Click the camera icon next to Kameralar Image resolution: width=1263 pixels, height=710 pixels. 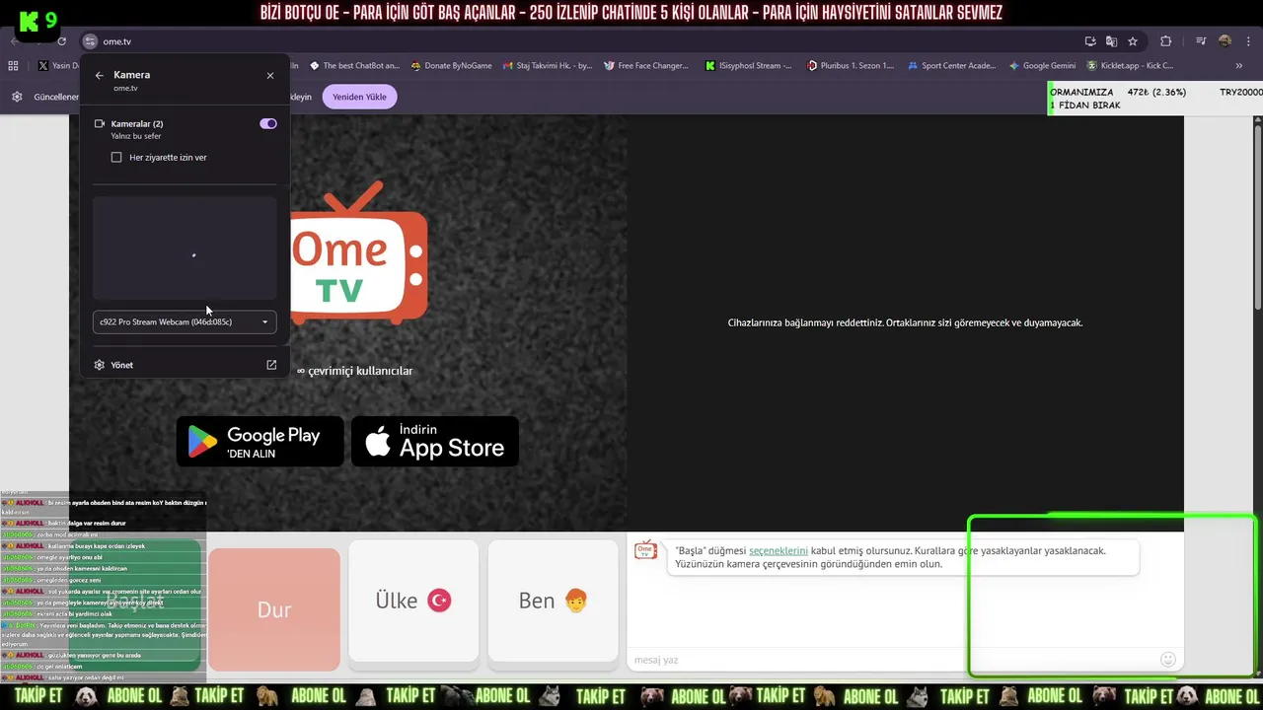pos(99,124)
